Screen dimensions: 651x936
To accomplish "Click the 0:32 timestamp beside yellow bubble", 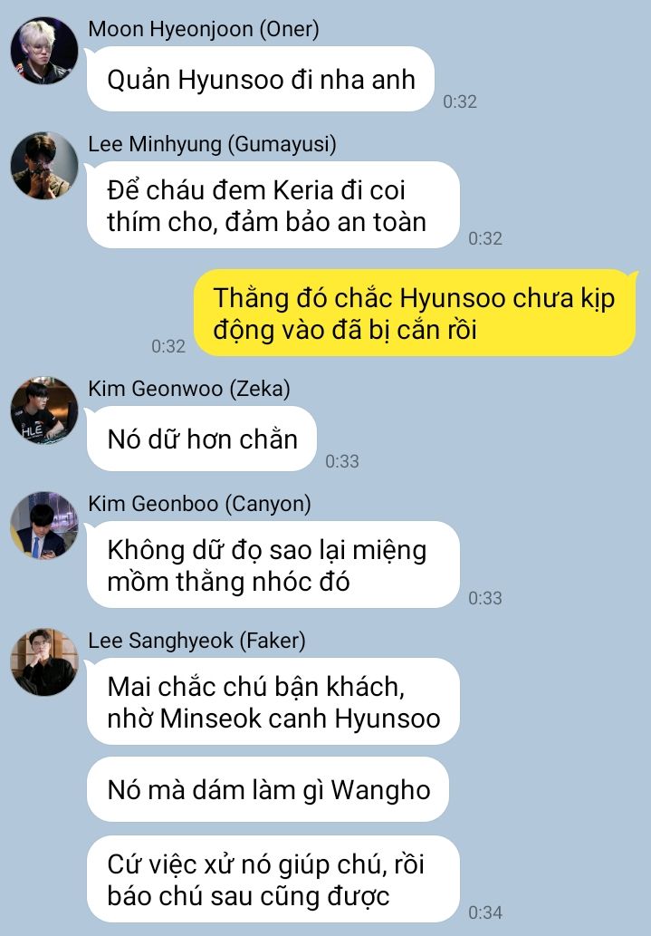I will click(168, 346).
